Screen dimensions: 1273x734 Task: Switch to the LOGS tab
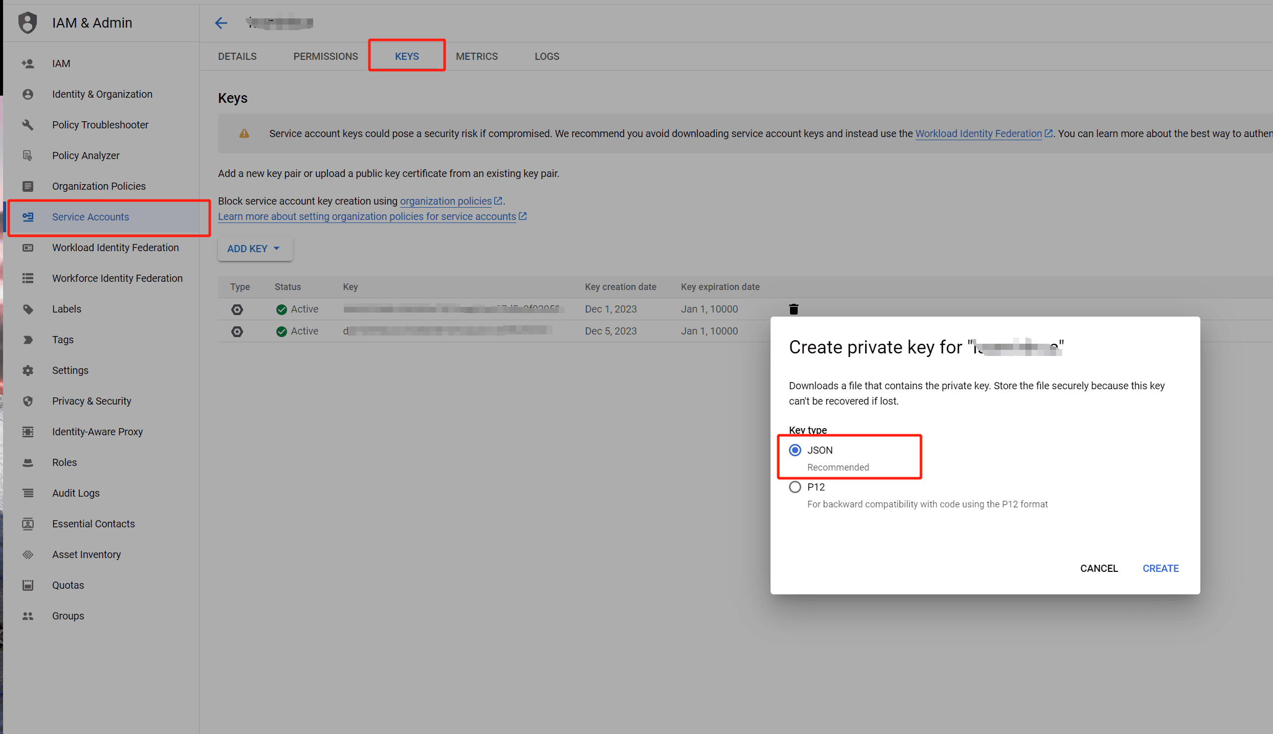click(x=547, y=56)
